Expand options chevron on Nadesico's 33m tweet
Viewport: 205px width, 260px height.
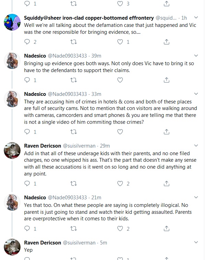[196, 94]
